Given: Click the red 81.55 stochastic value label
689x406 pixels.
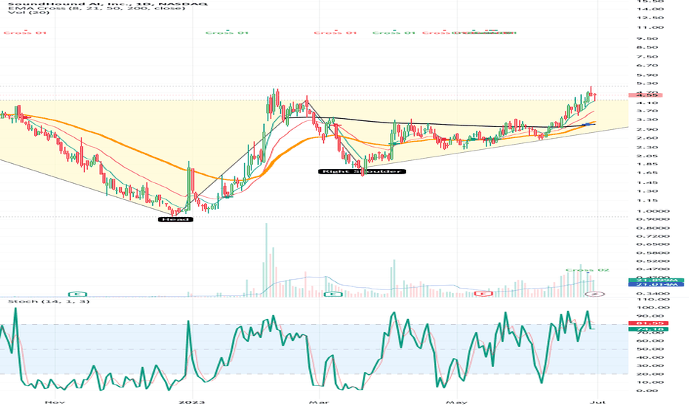Looking at the screenshot, I should click(648, 323).
